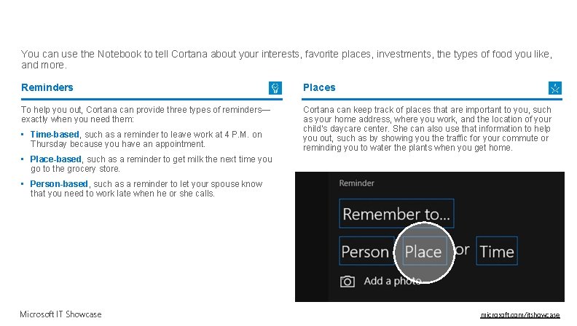Image resolution: width=577 pixels, height=326 pixels.
Task: Select the Person reminder option
Action: pyautogui.click(x=366, y=251)
